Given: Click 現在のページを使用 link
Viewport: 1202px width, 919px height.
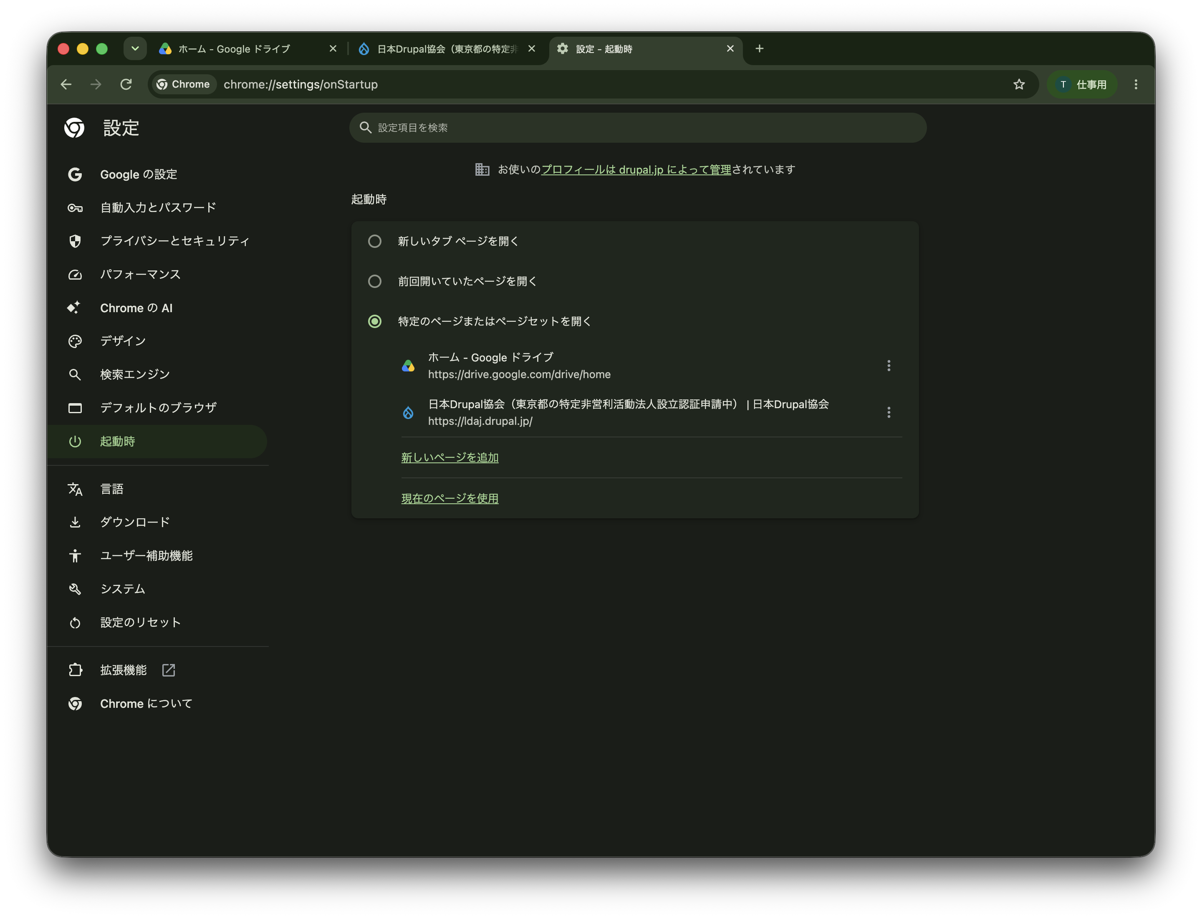Looking at the screenshot, I should coord(450,498).
